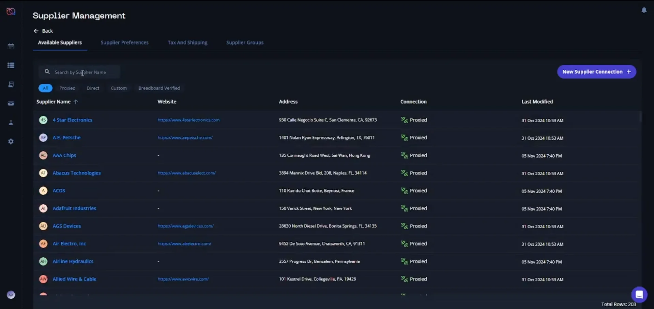Open Adafruit Industries supplier
This screenshot has width=654, height=309.
[x=74, y=208]
